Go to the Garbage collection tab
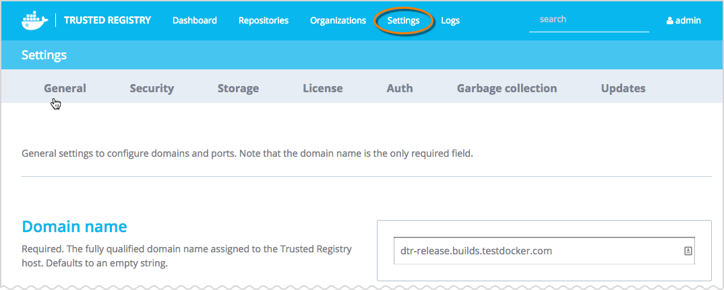The width and height of the screenshot is (724, 290). click(x=507, y=88)
